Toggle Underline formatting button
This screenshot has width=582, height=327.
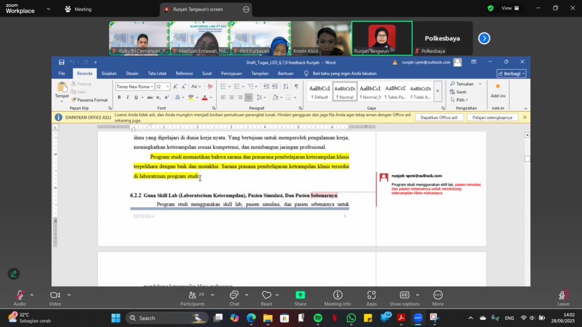(136, 98)
